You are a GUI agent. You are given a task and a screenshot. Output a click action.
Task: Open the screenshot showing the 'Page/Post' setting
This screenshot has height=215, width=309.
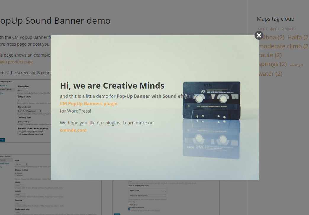[166, 197]
